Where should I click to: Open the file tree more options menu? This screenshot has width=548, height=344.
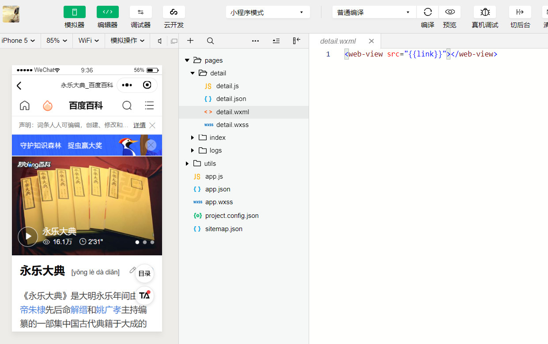click(255, 41)
